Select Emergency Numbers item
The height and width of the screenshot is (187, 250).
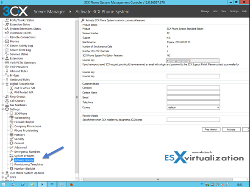click(x=27, y=151)
